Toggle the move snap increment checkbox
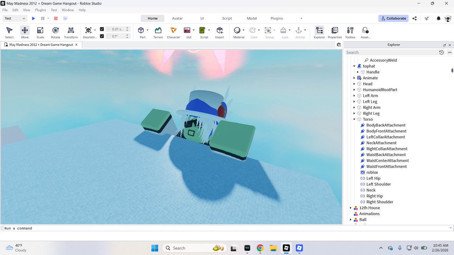Viewport: 454px width, 255px height. tap(102, 29)
